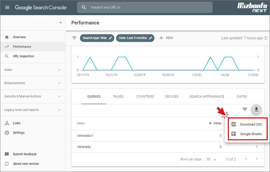Choose Google Sheets from export menu
The image size is (270, 172).
click(x=247, y=134)
